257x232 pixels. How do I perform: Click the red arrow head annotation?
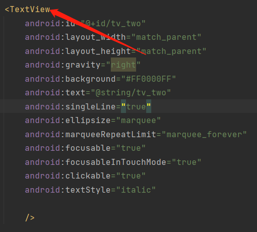click(55, 13)
